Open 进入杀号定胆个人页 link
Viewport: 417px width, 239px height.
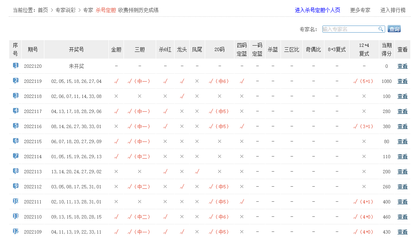pyautogui.click(x=317, y=10)
